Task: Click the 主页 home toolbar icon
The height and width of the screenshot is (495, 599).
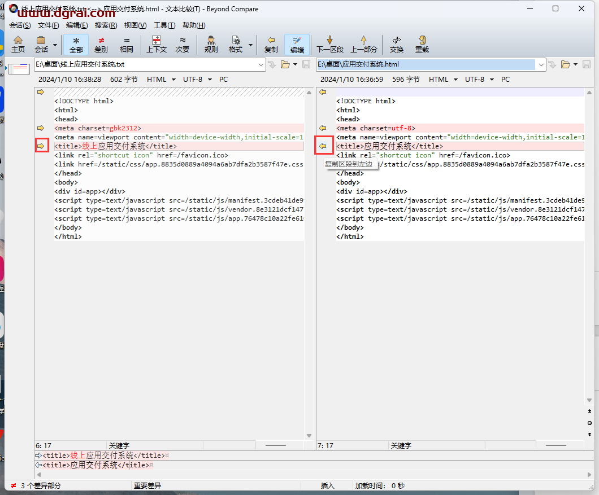Action: [x=18, y=44]
